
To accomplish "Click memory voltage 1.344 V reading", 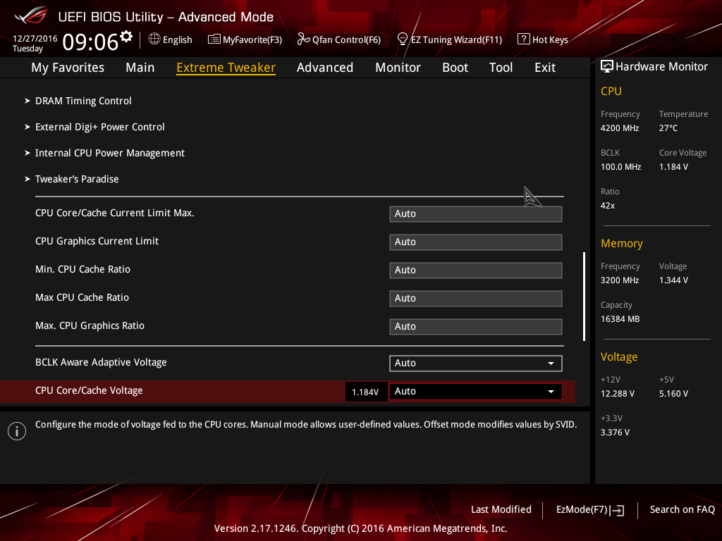I will tap(673, 280).
